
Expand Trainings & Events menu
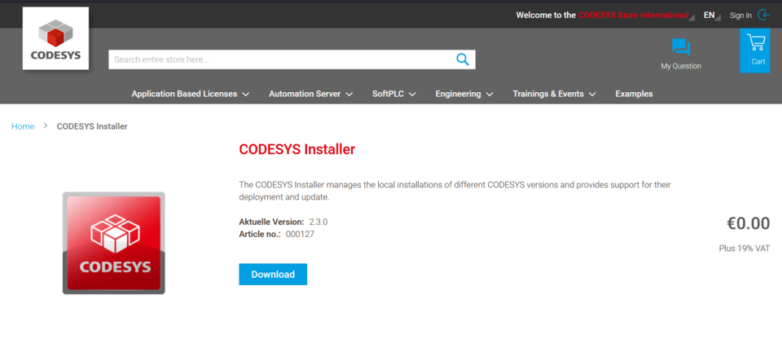click(554, 94)
